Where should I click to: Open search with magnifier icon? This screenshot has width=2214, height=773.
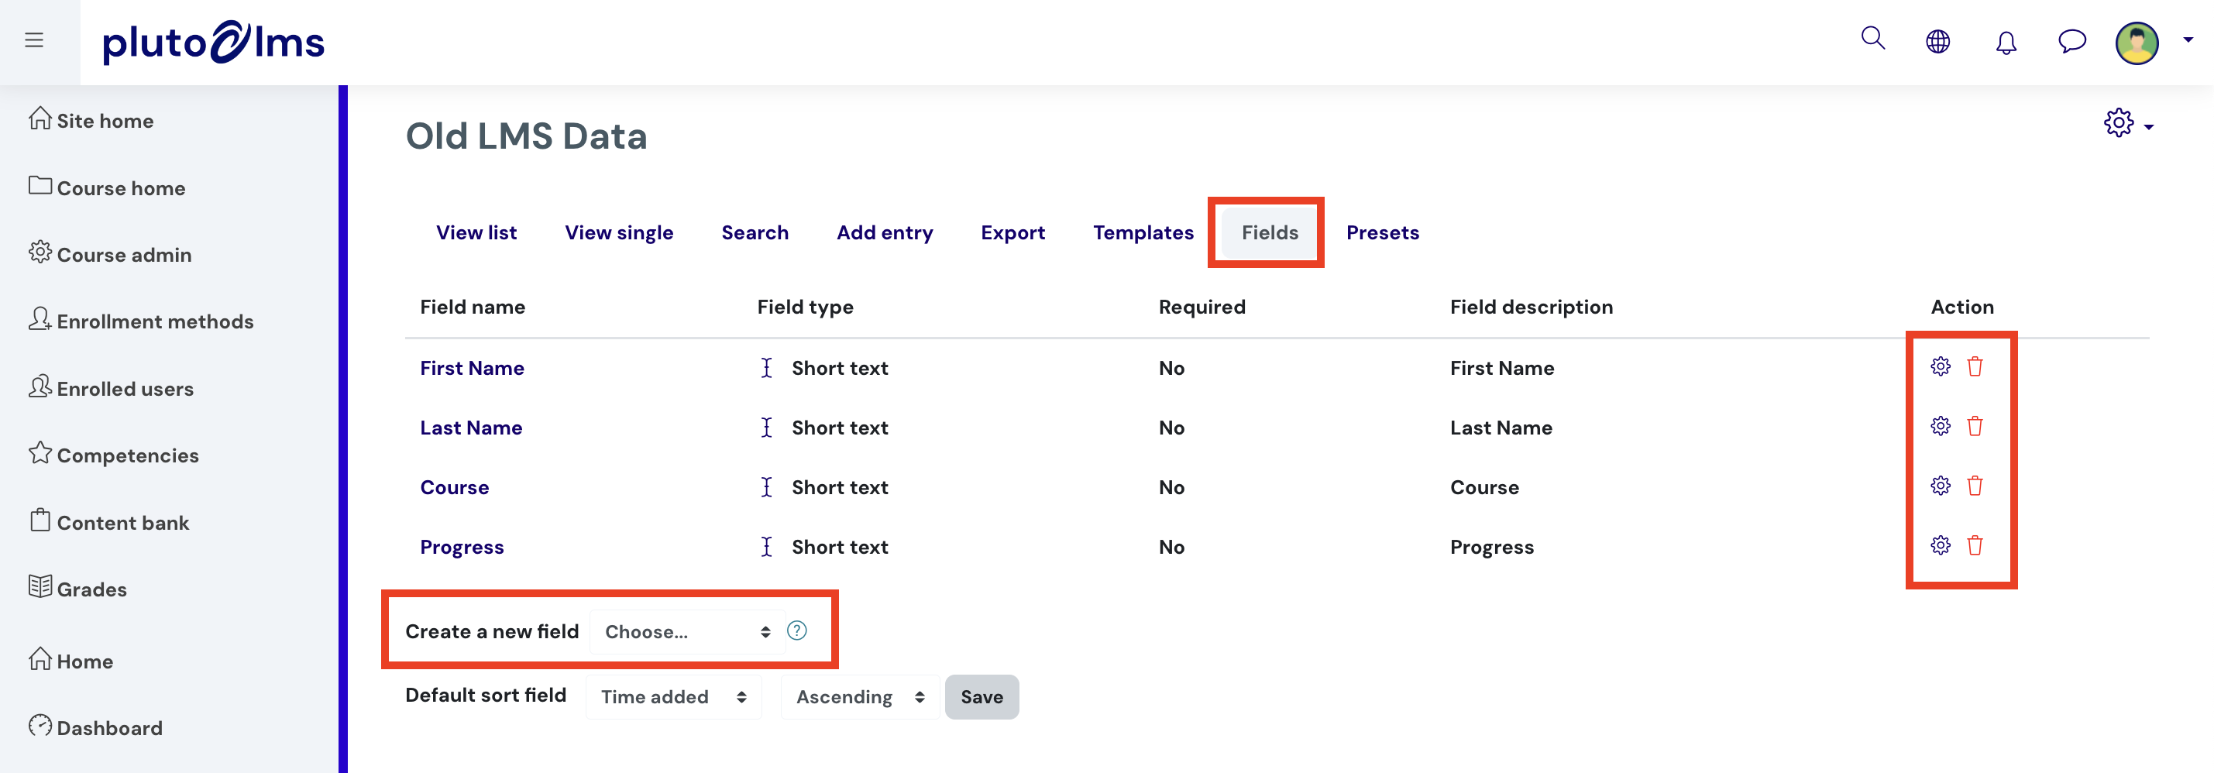(x=1873, y=40)
